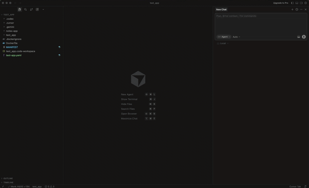Click the New Agent shortcut entry

click(138, 94)
